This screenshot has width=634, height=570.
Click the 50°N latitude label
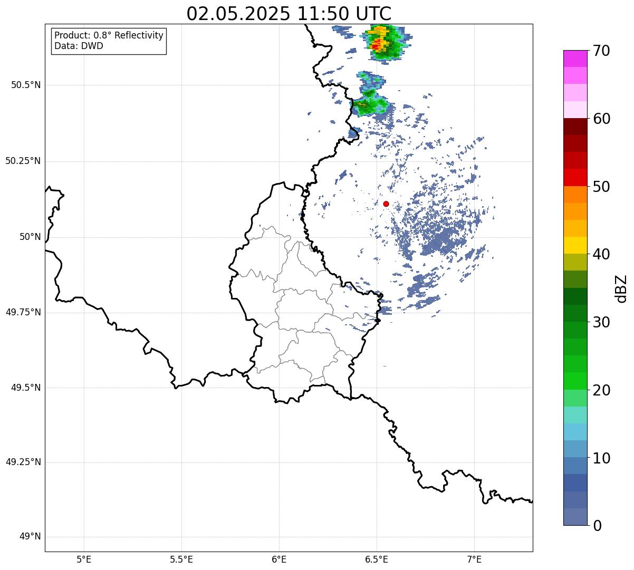(x=30, y=237)
